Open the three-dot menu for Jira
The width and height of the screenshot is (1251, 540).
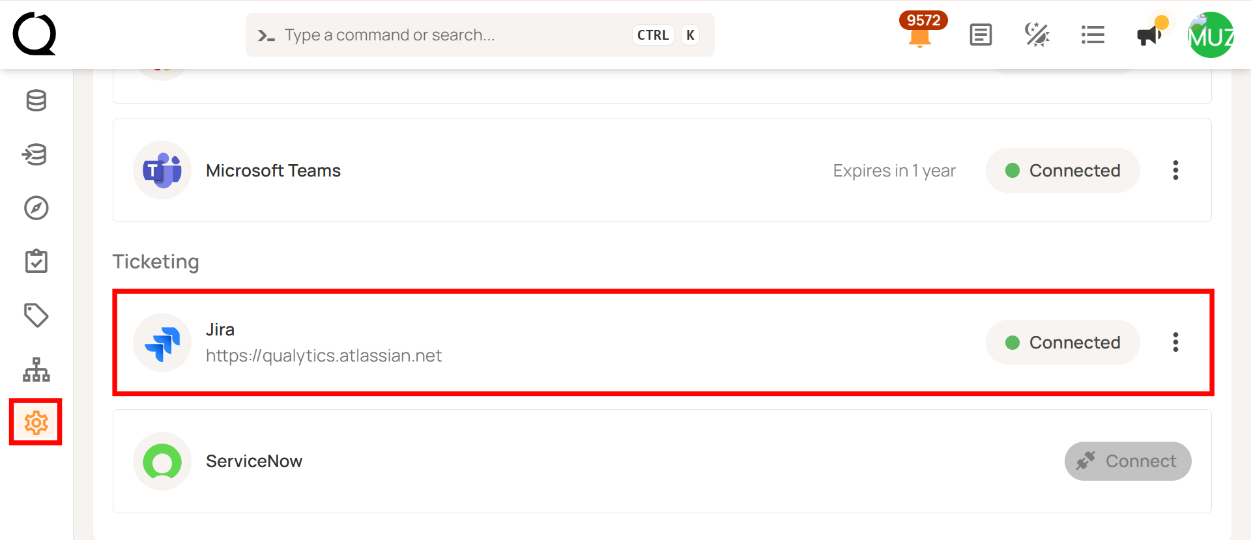click(x=1175, y=342)
